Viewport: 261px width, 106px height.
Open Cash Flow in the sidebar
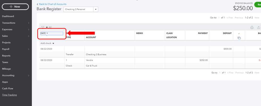tap(8, 88)
